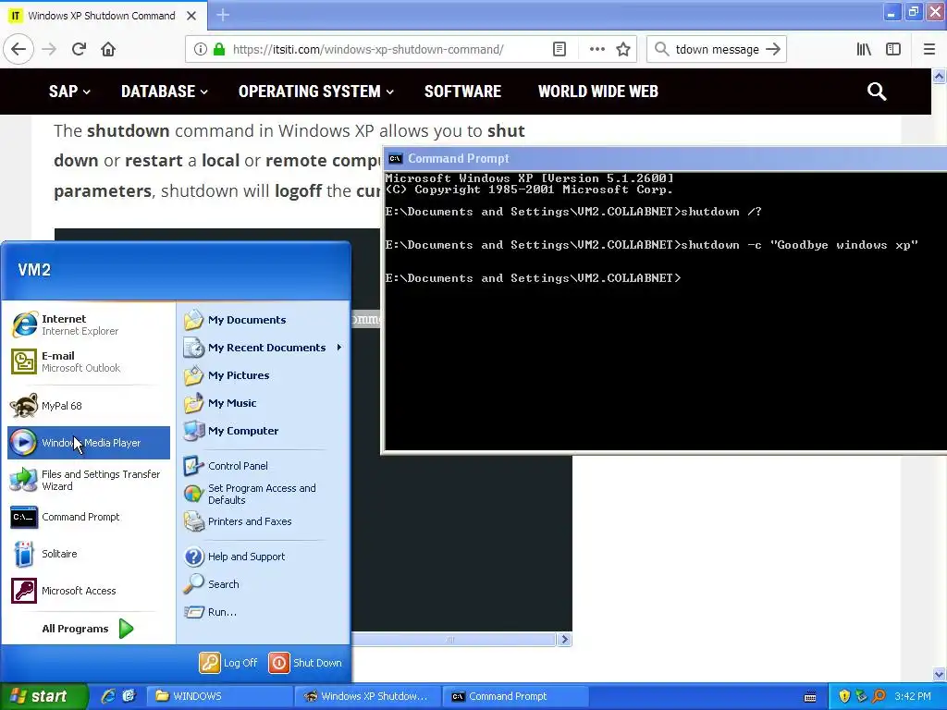
Task: Click the Command Prompt title bar
Action: coord(664,159)
